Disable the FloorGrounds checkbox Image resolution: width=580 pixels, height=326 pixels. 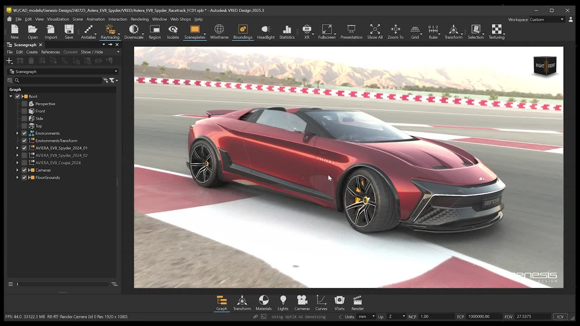click(24, 177)
